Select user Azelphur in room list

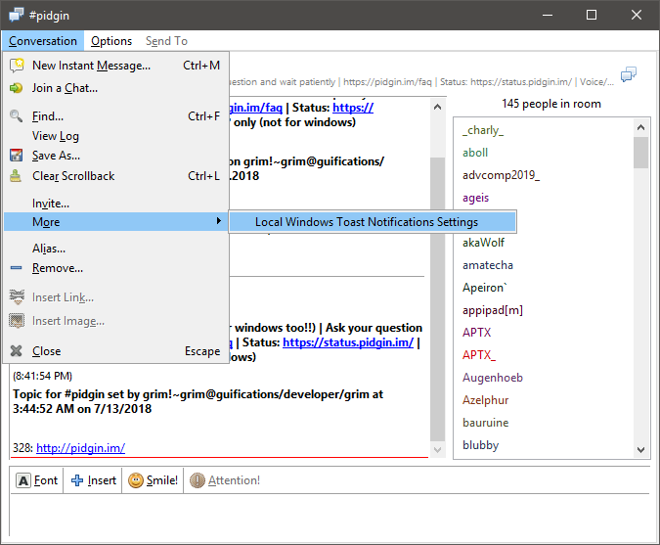point(485,400)
